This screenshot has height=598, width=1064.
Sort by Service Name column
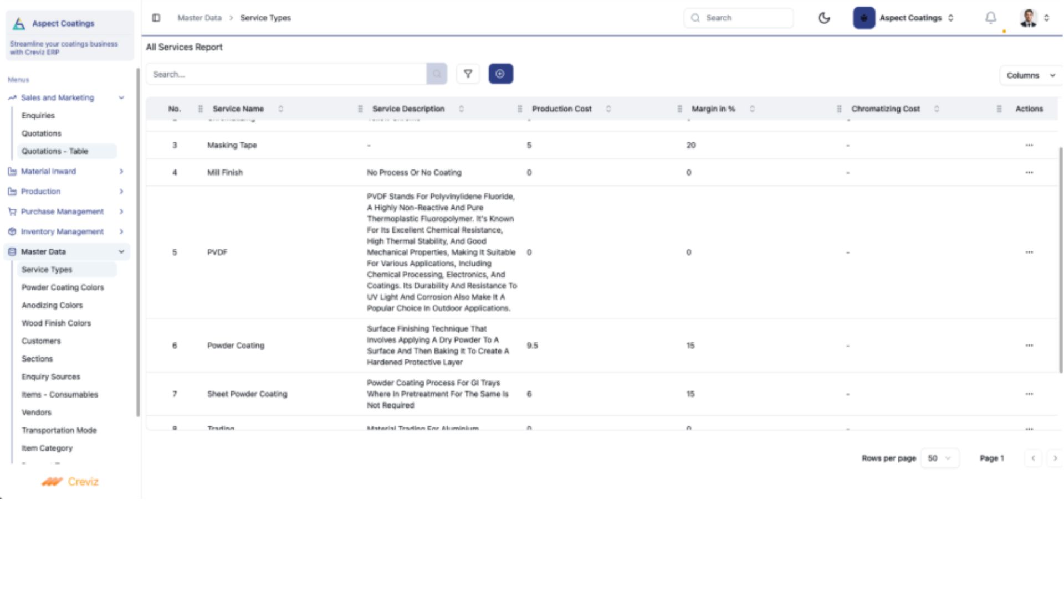tap(281, 109)
